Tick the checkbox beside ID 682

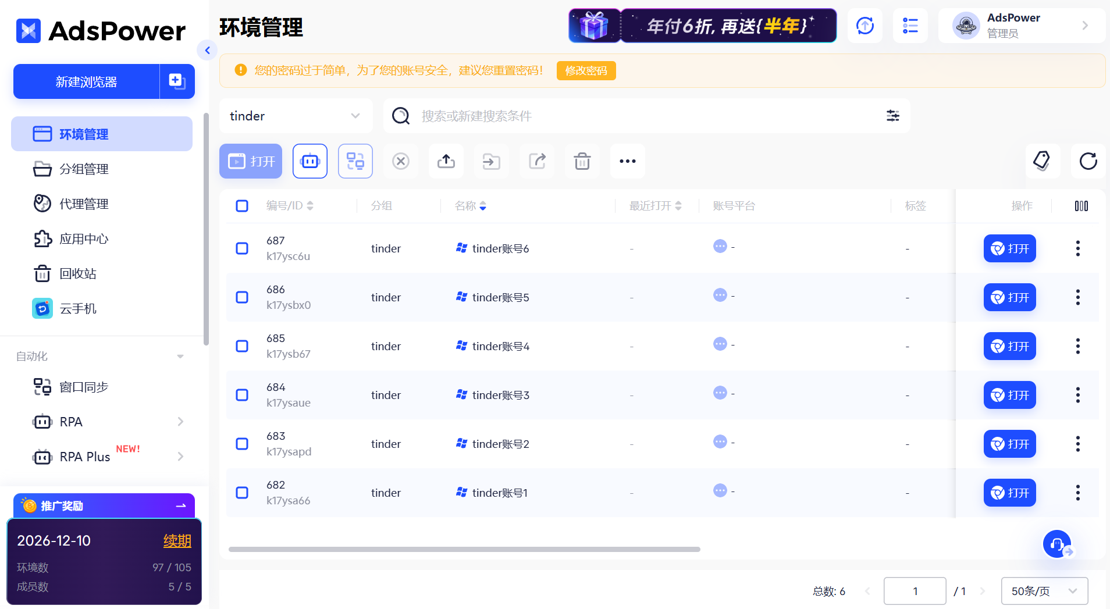coord(241,492)
